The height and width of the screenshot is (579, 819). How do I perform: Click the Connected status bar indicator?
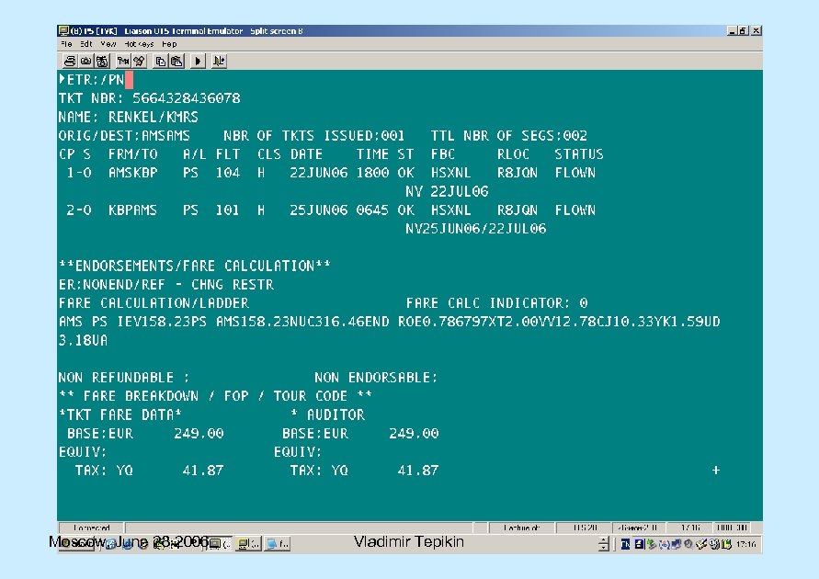pos(91,528)
